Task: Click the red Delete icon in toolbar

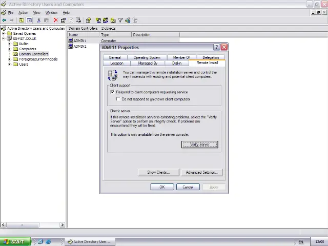Action: [55, 20]
